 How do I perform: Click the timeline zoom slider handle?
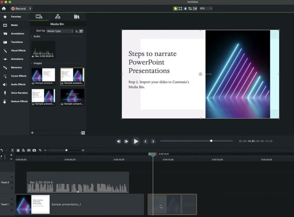(66, 150)
